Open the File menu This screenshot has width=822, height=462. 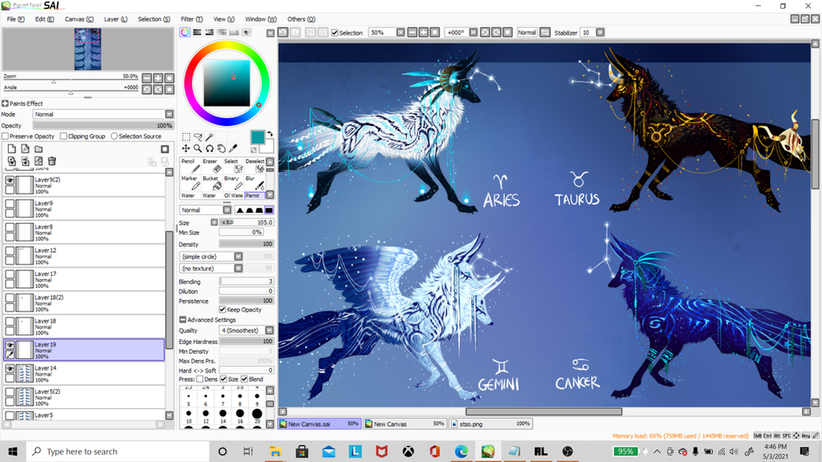[x=16, y=19]
